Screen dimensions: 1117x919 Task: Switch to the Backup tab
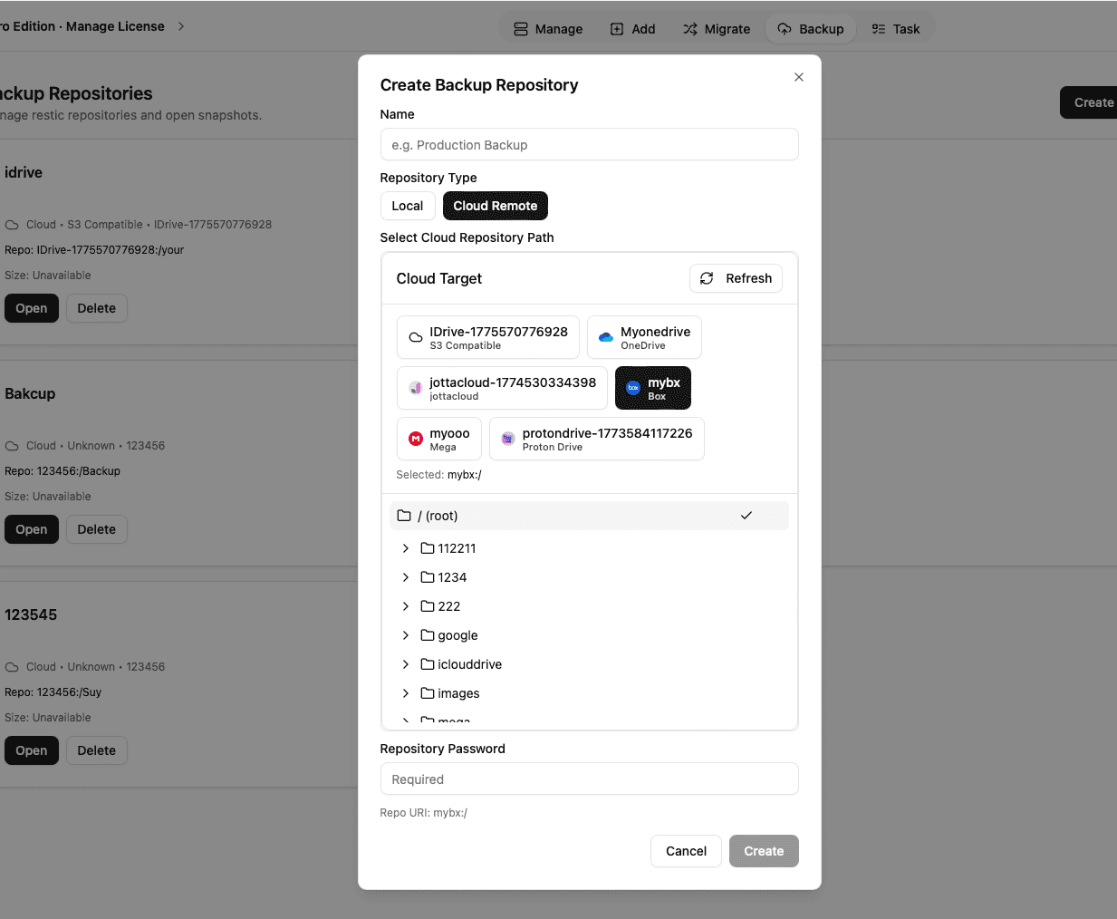pos(810,28)
